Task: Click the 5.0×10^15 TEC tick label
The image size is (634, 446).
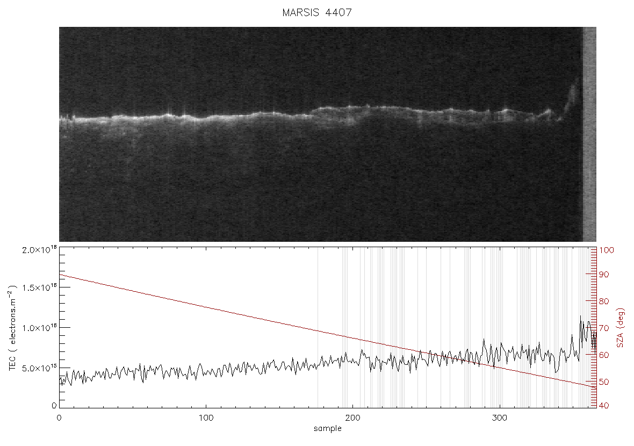Action: 39,368
